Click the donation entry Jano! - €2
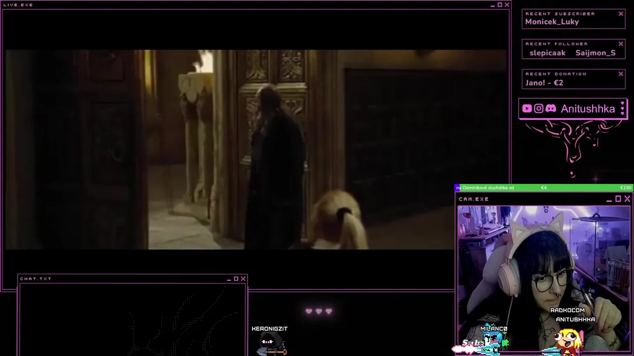The width and height of the screenshot is (634, 356). click(x=544, y=83)
